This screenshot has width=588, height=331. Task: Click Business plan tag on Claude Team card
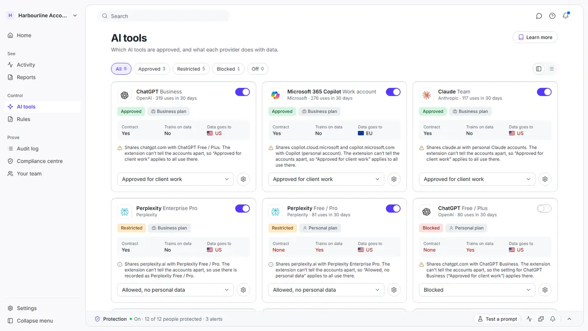pos(469,111)
